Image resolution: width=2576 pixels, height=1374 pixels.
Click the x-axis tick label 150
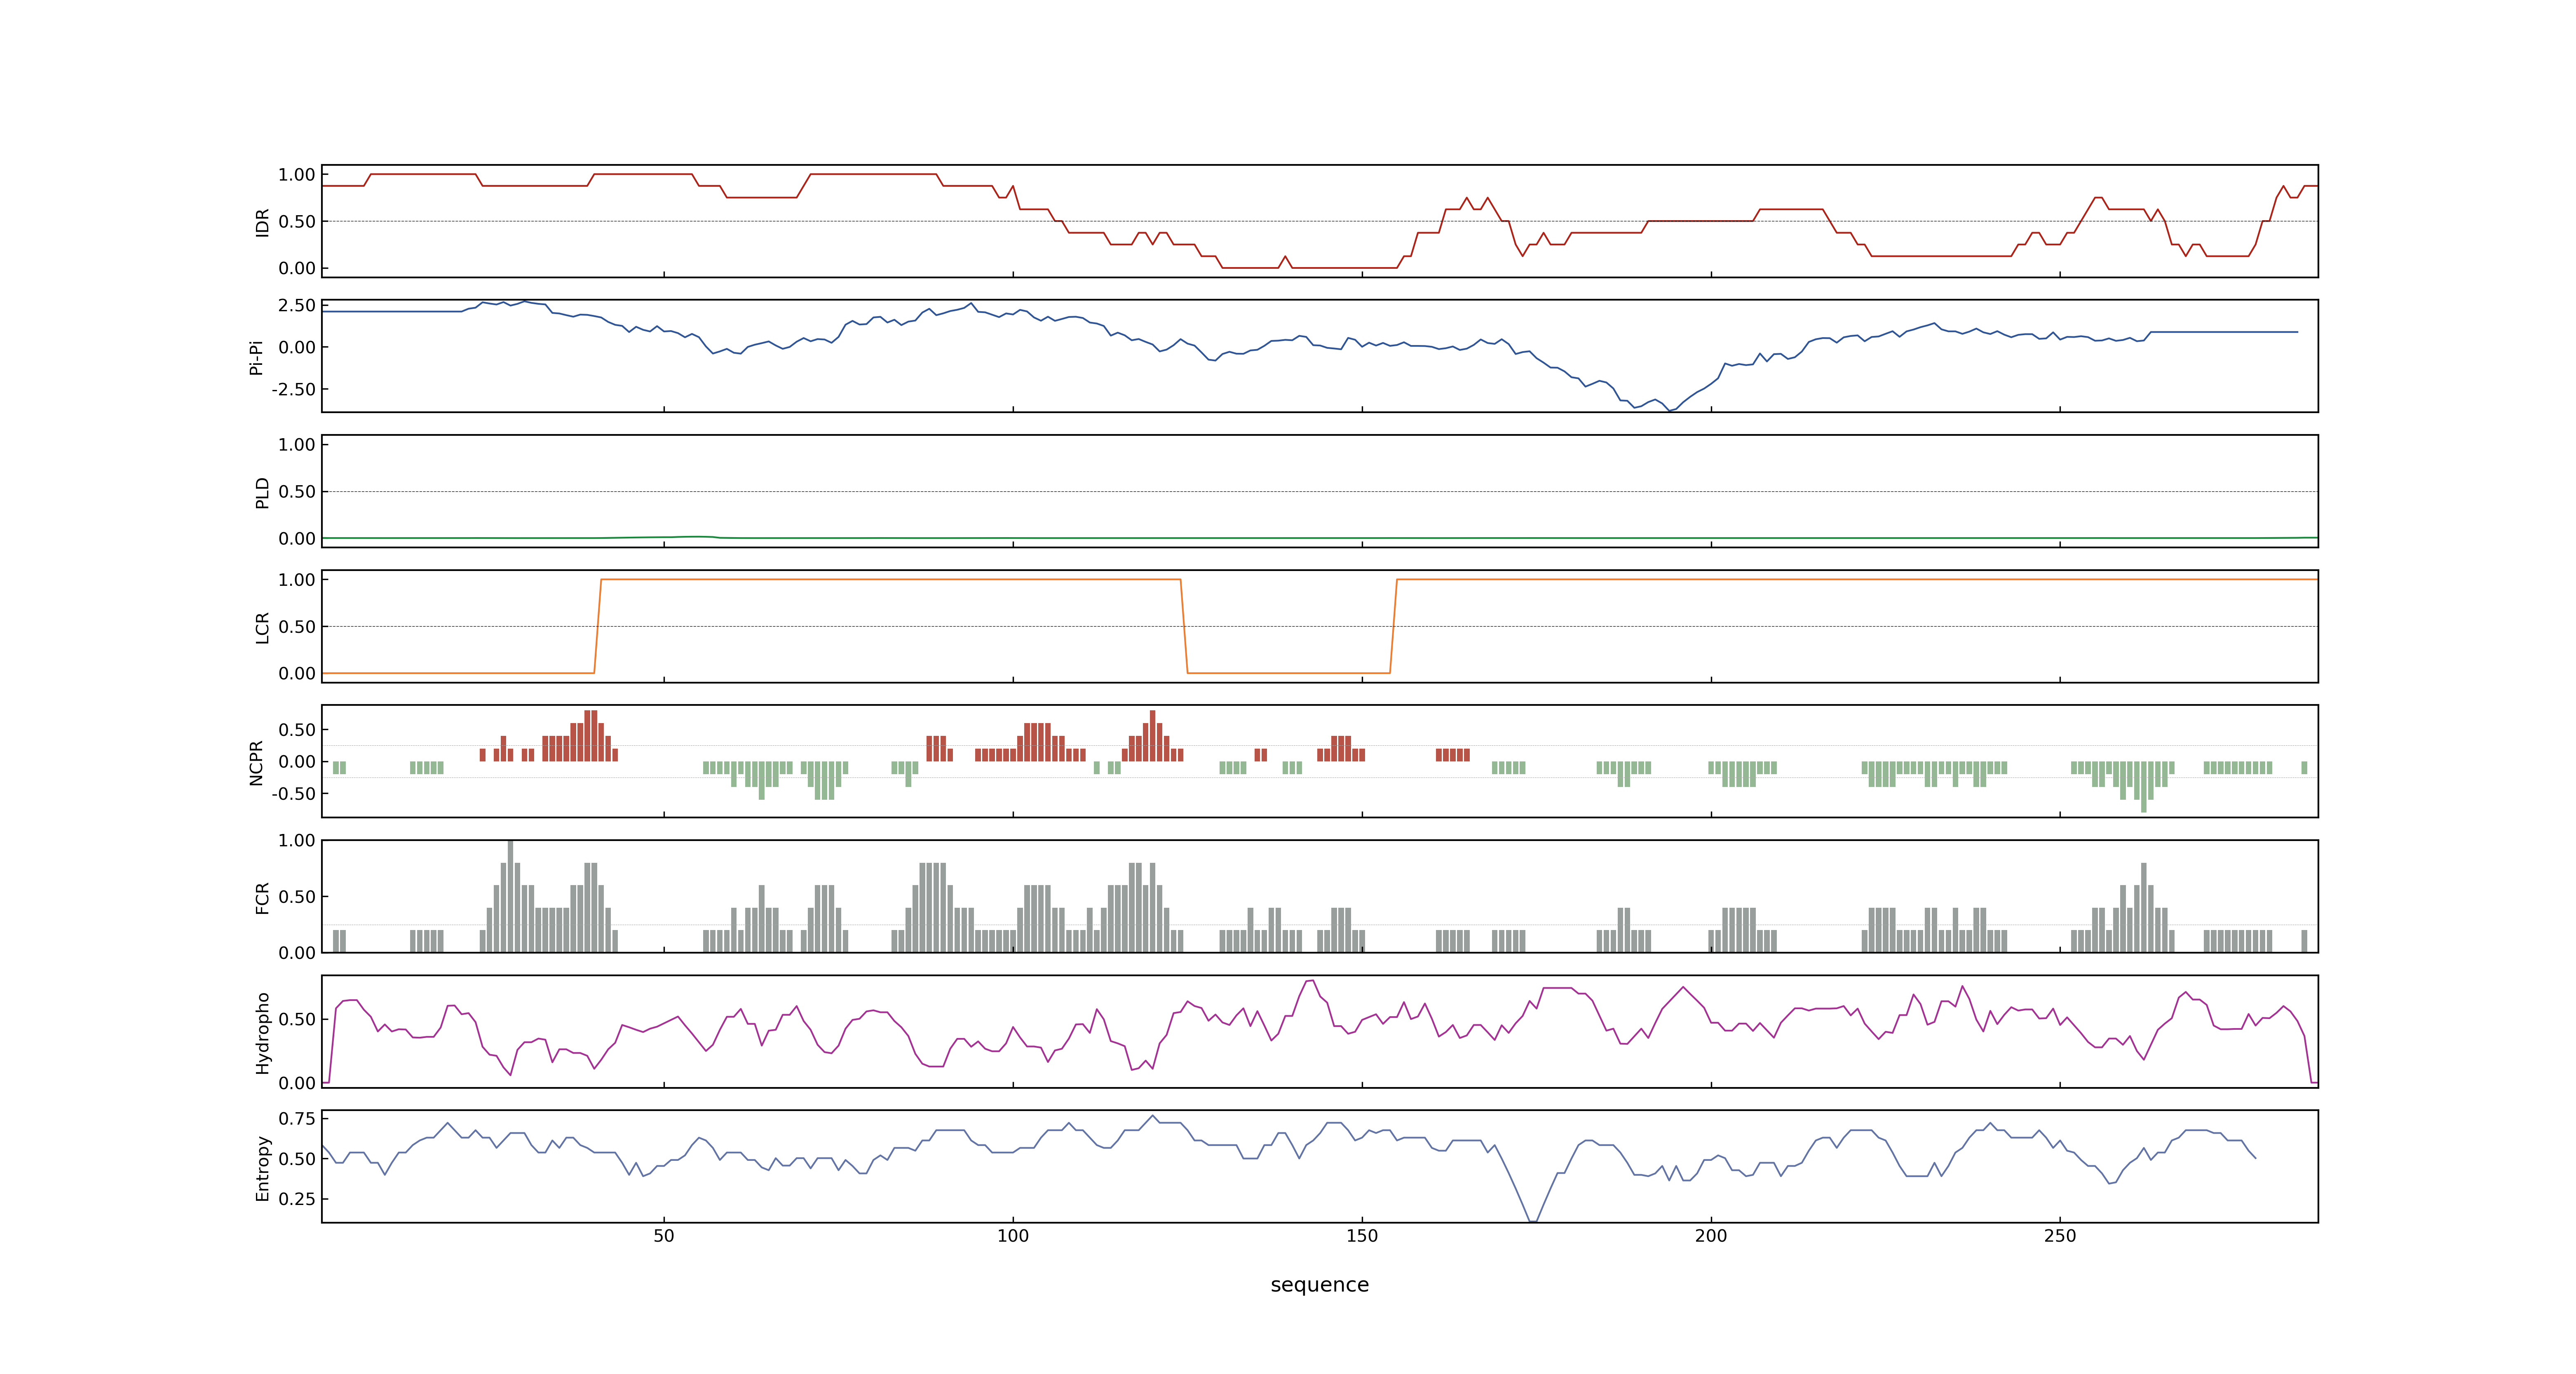(1362, 1236)
